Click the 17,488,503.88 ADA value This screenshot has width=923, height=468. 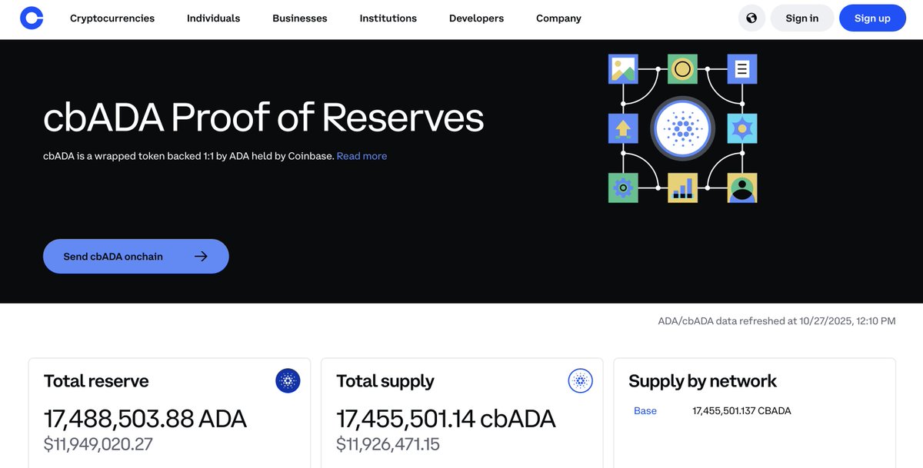[145, 419]
